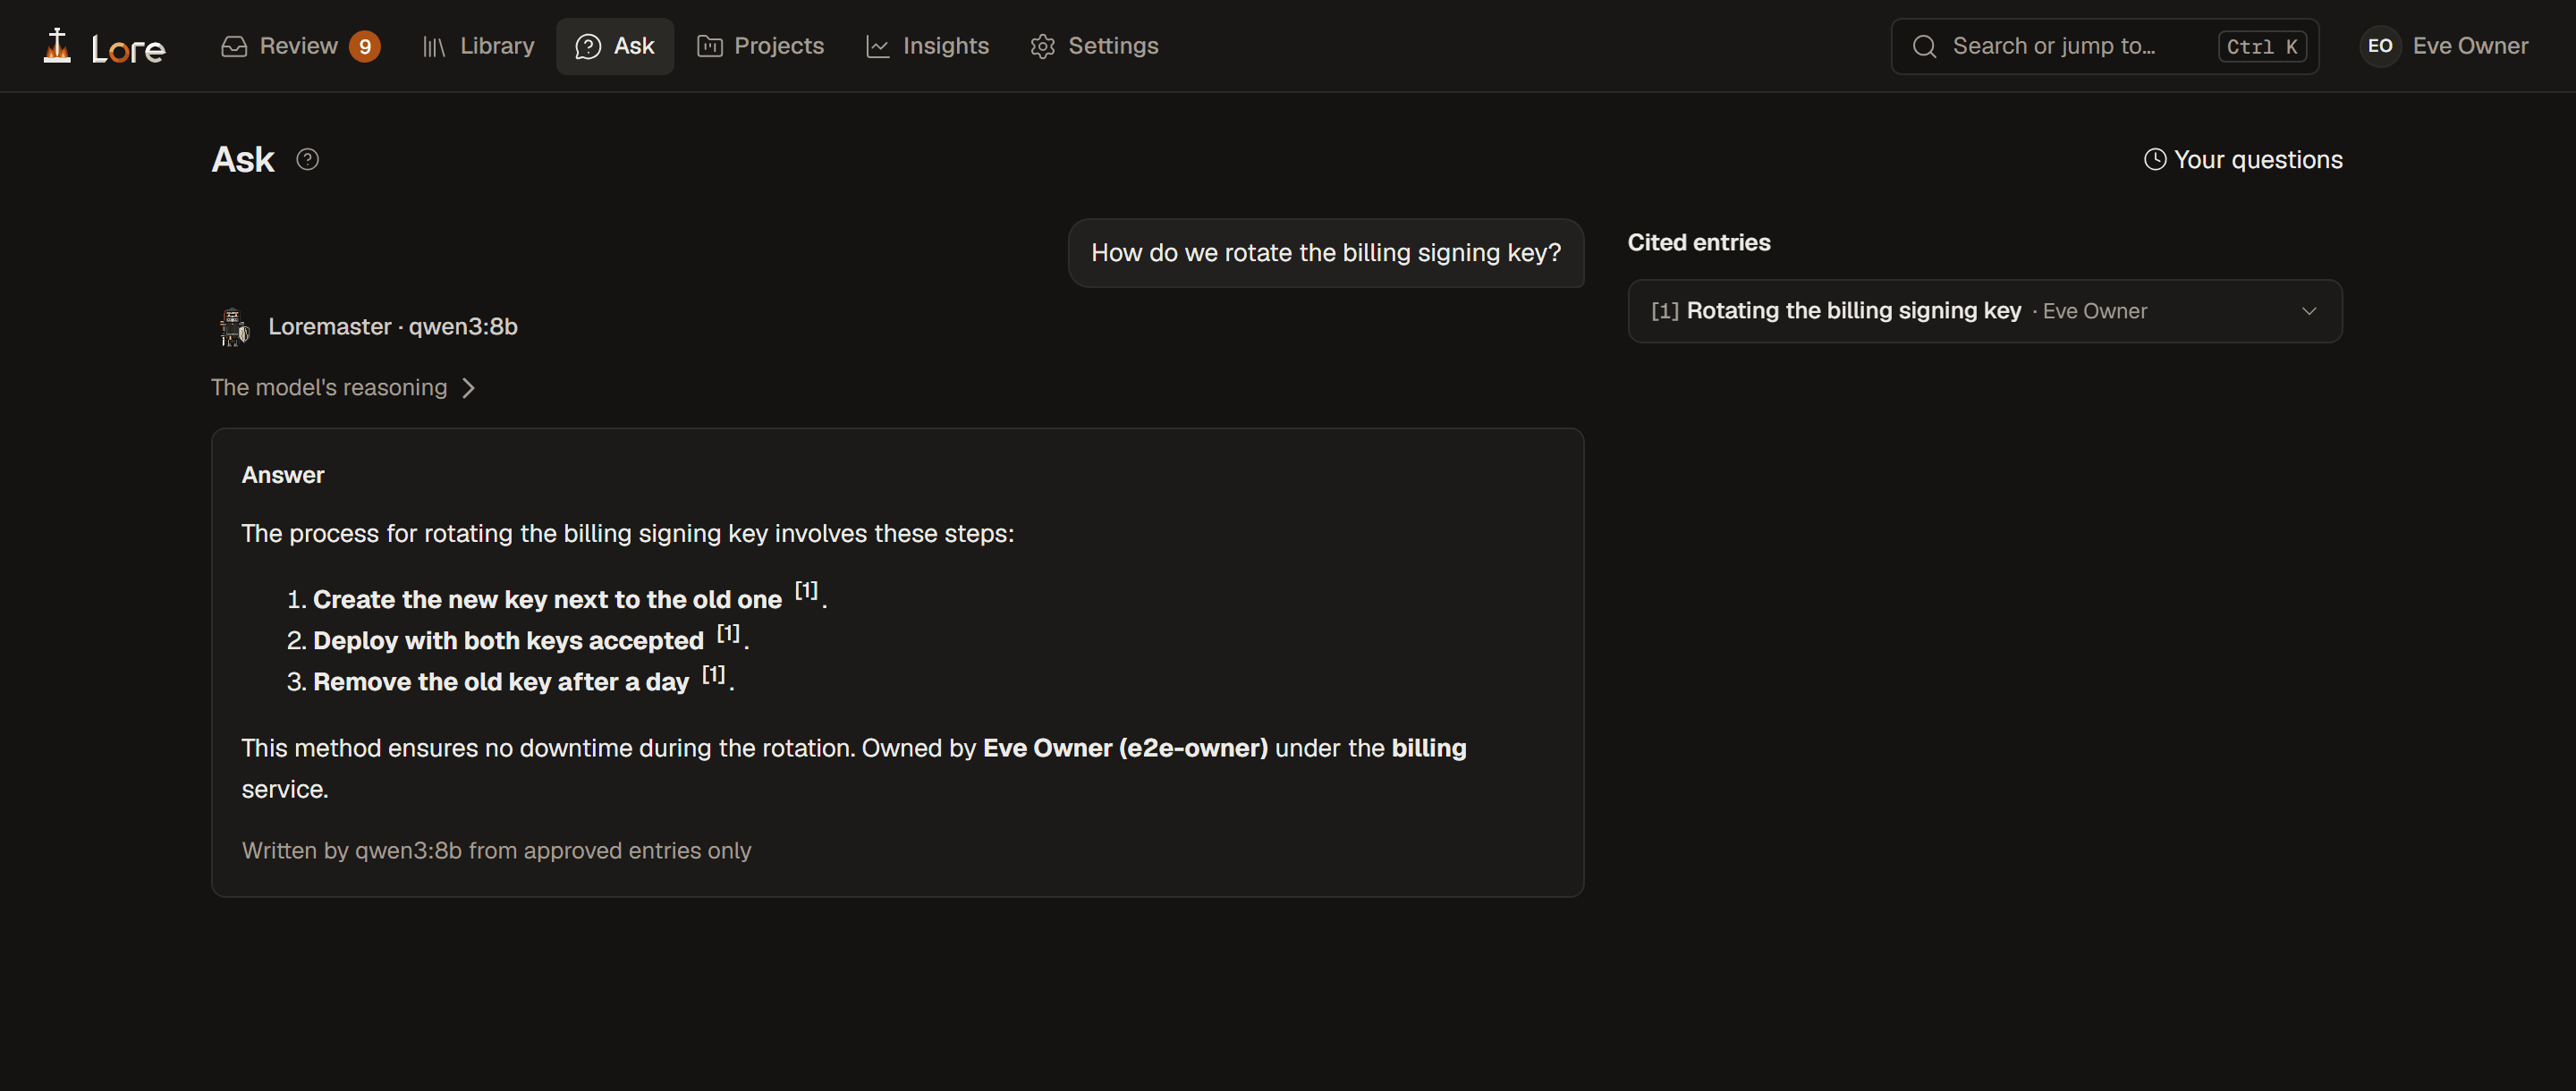Open Your questions history
Screen dimensions: 2576x1091
(x=2243, y=160)
